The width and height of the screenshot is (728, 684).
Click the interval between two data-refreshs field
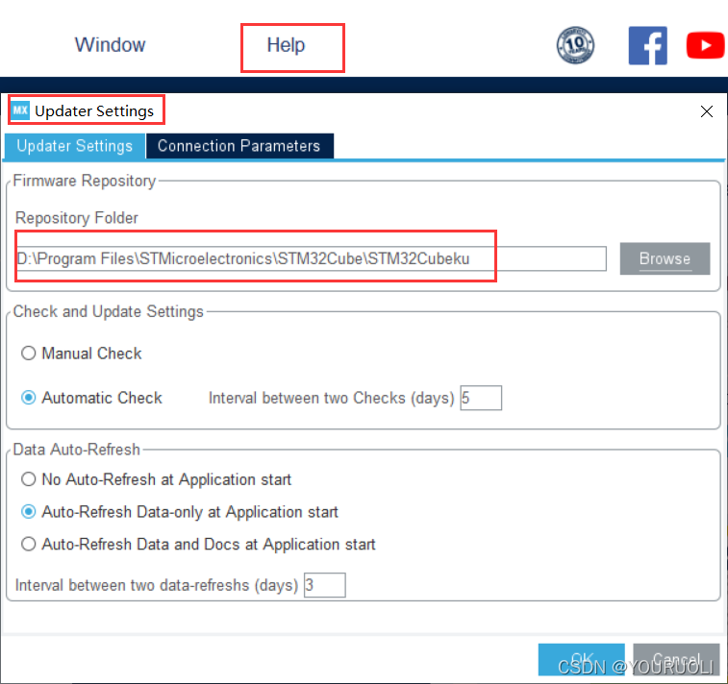[324, 585]
